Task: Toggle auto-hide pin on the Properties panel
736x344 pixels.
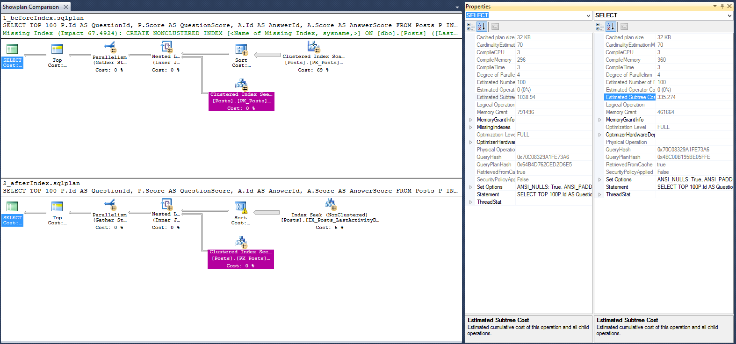Action: click(722, 6)
